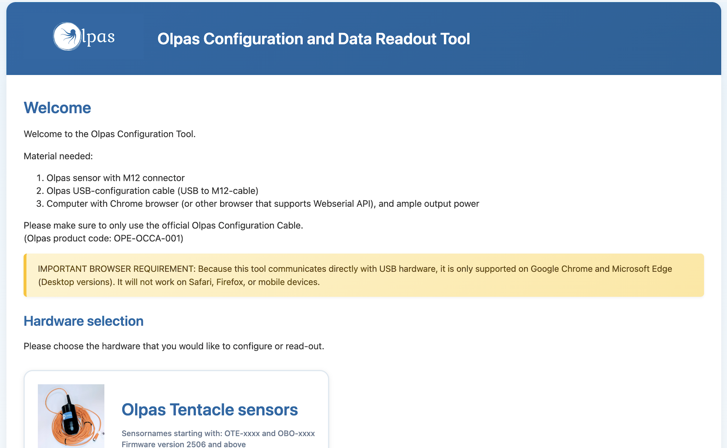Click the Chrome browser requirement list item
Viewport: 727px width, 448px height.
pyautogui.click(x=263, y=204)
